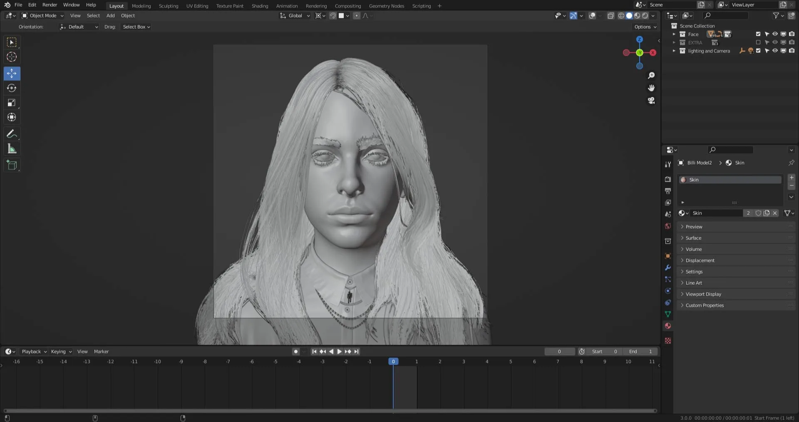Switch to the Sculpting workspace tab
This screenshot has width=799, height=422.
tap(168, 6)
